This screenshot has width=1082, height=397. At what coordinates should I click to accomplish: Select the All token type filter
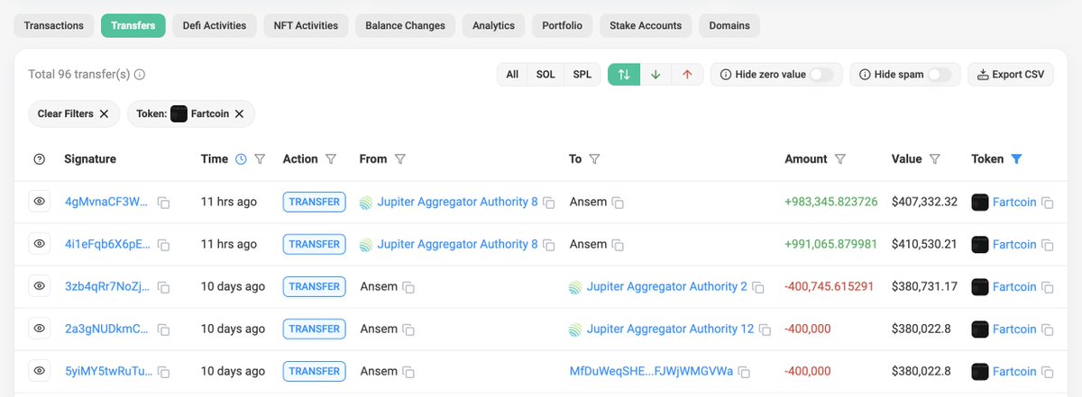(512, 74)
